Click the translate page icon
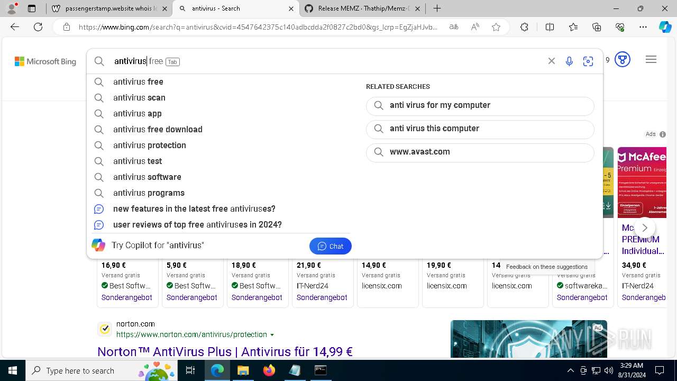The image size is (677, 381). coord(454,27)
